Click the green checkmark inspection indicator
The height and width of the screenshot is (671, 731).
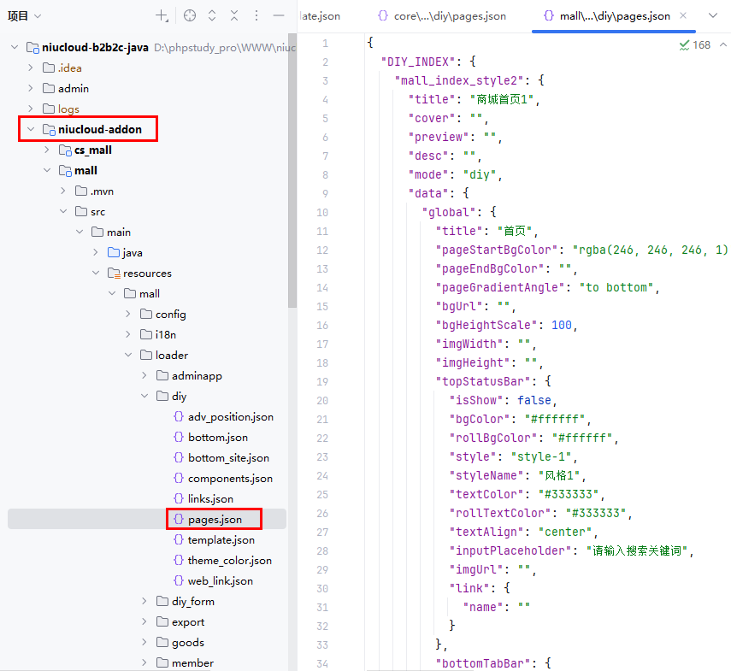pos(685,44)
